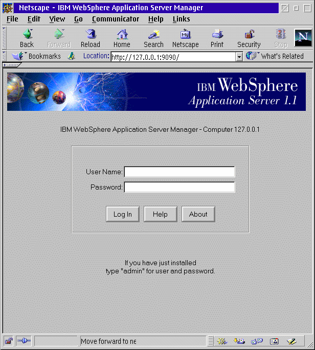The image size is (315, 350).
Task: Click the Netscape window menu icon in title bar
Action: pyautogui.click(x=7, y=8)
